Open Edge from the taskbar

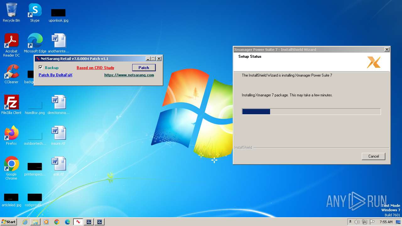coord(68,222)
